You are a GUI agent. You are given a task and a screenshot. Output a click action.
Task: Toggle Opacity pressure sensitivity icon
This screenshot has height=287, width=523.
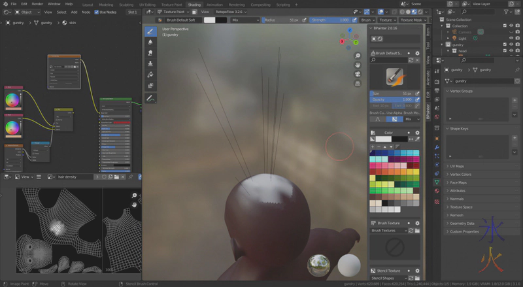coord(417,99)
